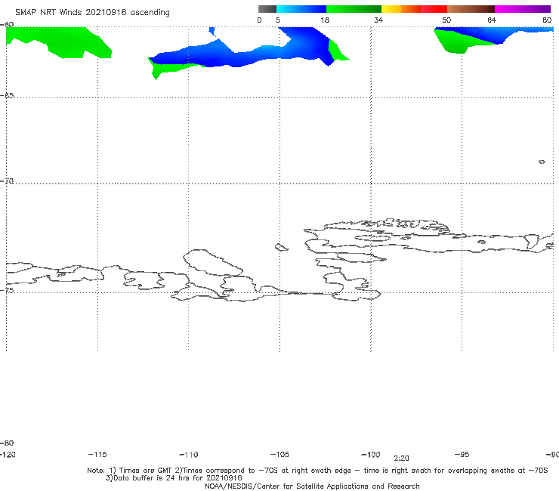Click the "-65" latitude axis label
The image size is (559, 491).
(7, 96)
